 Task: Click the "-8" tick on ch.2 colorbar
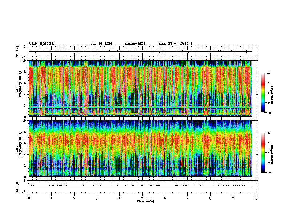(x=268, y=153)
